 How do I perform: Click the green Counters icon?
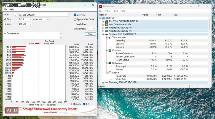[x=110, y=50]
